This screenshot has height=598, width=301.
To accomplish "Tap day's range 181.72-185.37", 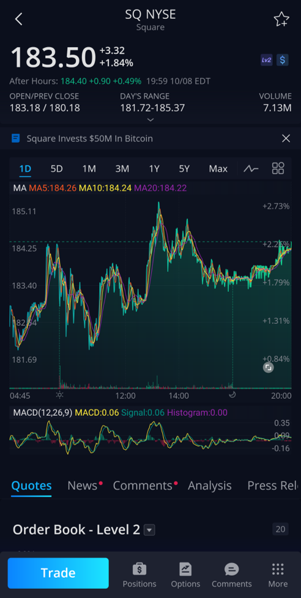I will [x=152, y=109].
